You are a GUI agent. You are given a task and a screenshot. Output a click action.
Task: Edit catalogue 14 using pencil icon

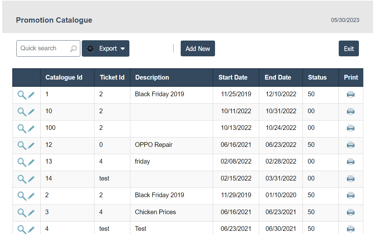click(31, 179)
